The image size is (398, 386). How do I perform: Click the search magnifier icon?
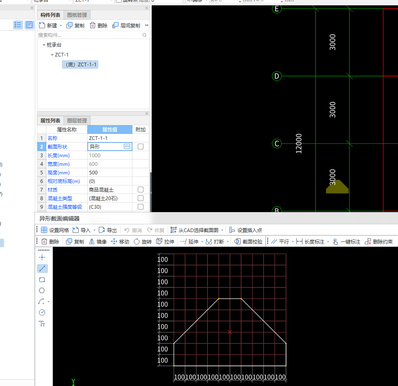[x=144, y=35]
